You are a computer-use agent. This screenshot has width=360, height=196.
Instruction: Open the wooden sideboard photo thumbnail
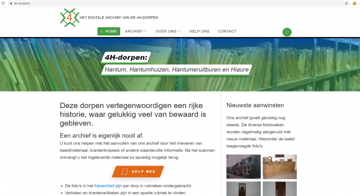point(280,167)
